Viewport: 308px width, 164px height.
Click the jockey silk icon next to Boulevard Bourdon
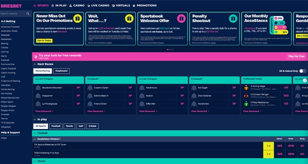tap(38, 88)
